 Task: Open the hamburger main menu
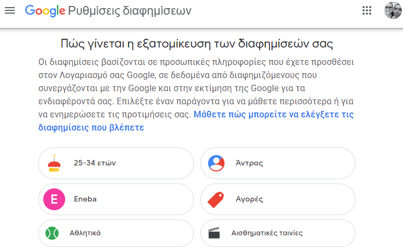point(10,10)
